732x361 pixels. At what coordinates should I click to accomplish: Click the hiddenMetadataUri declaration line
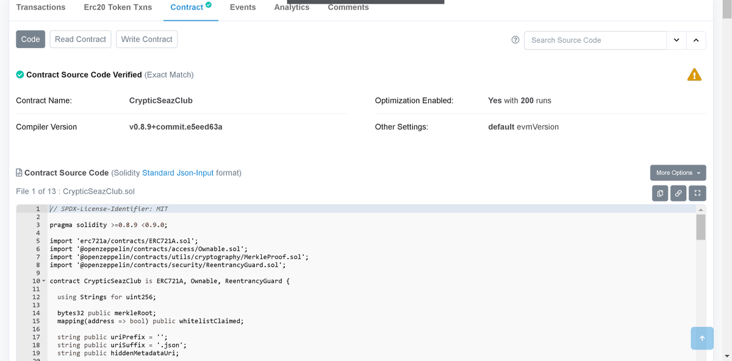[x=118, y=353]
